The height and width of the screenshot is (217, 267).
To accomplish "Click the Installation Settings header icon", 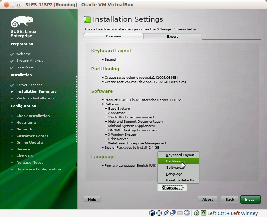I will pyautogui.click(x=87, y=19).
